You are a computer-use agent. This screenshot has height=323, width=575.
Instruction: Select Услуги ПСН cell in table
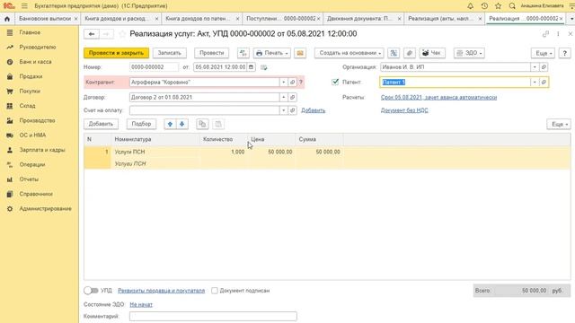155,152
